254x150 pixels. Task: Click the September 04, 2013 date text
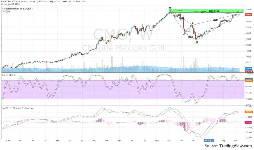click(10, 4)
